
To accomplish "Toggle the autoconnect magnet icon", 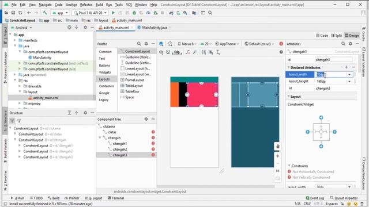I will point(168,52).
